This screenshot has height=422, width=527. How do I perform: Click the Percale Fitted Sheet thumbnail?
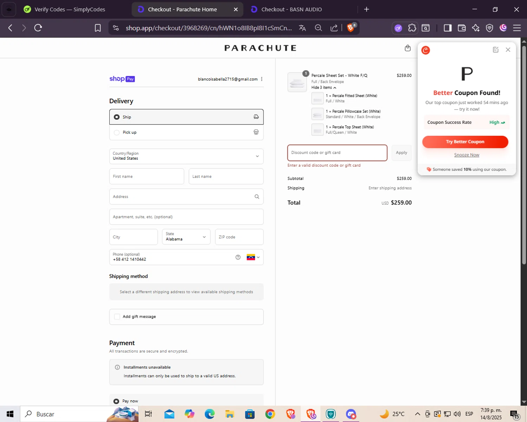pyautogui.click(x=318, y=98)
